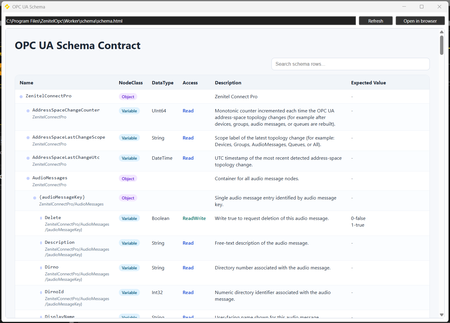The image size is (450, 323).
Task: Select the AudioMessages tree row
Action: pyautogui.click(x=50, y=178)
